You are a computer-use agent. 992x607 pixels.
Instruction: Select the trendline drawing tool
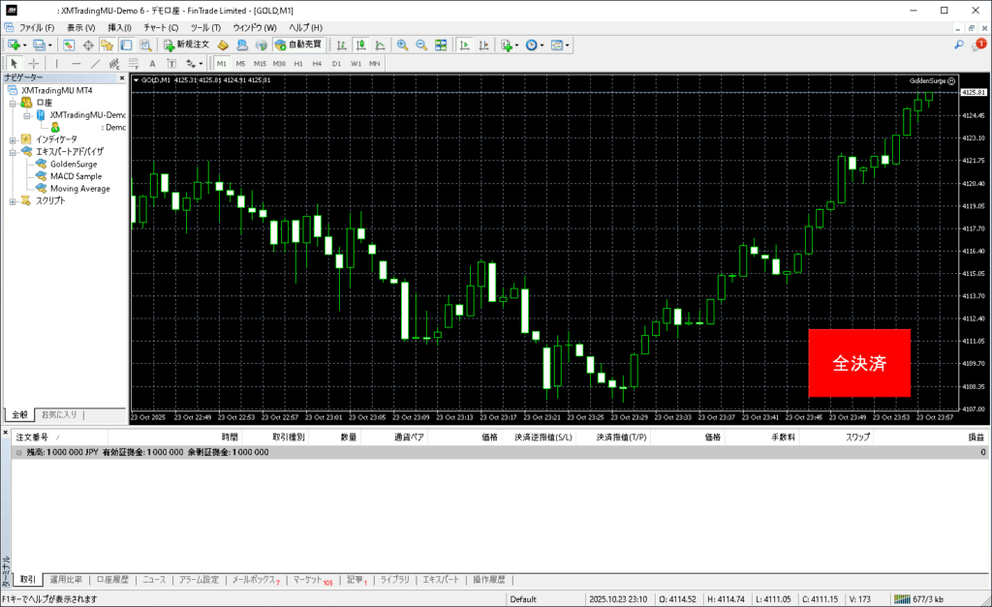click(x=96, y=64)
